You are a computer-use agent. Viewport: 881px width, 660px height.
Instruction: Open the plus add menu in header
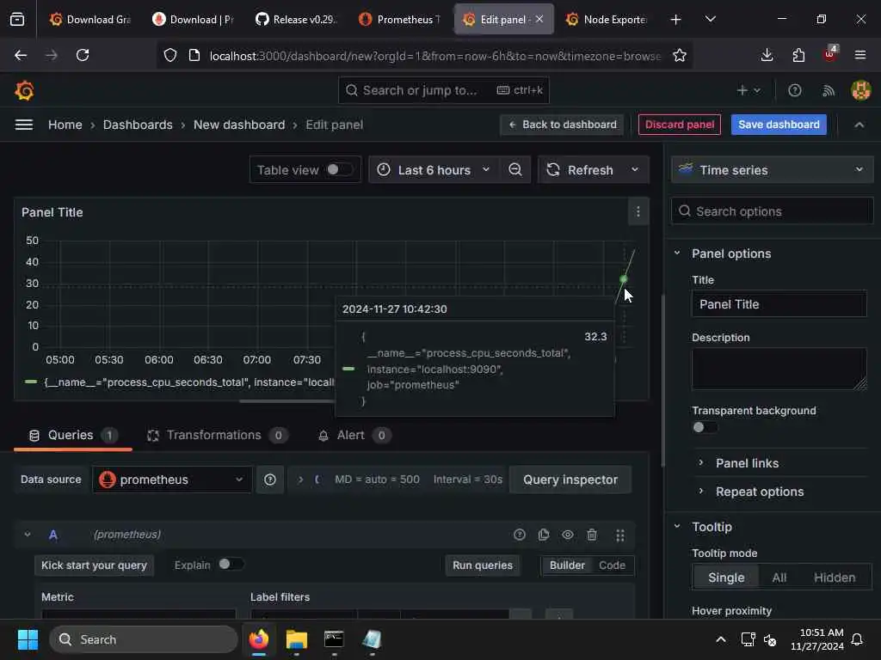749,90
